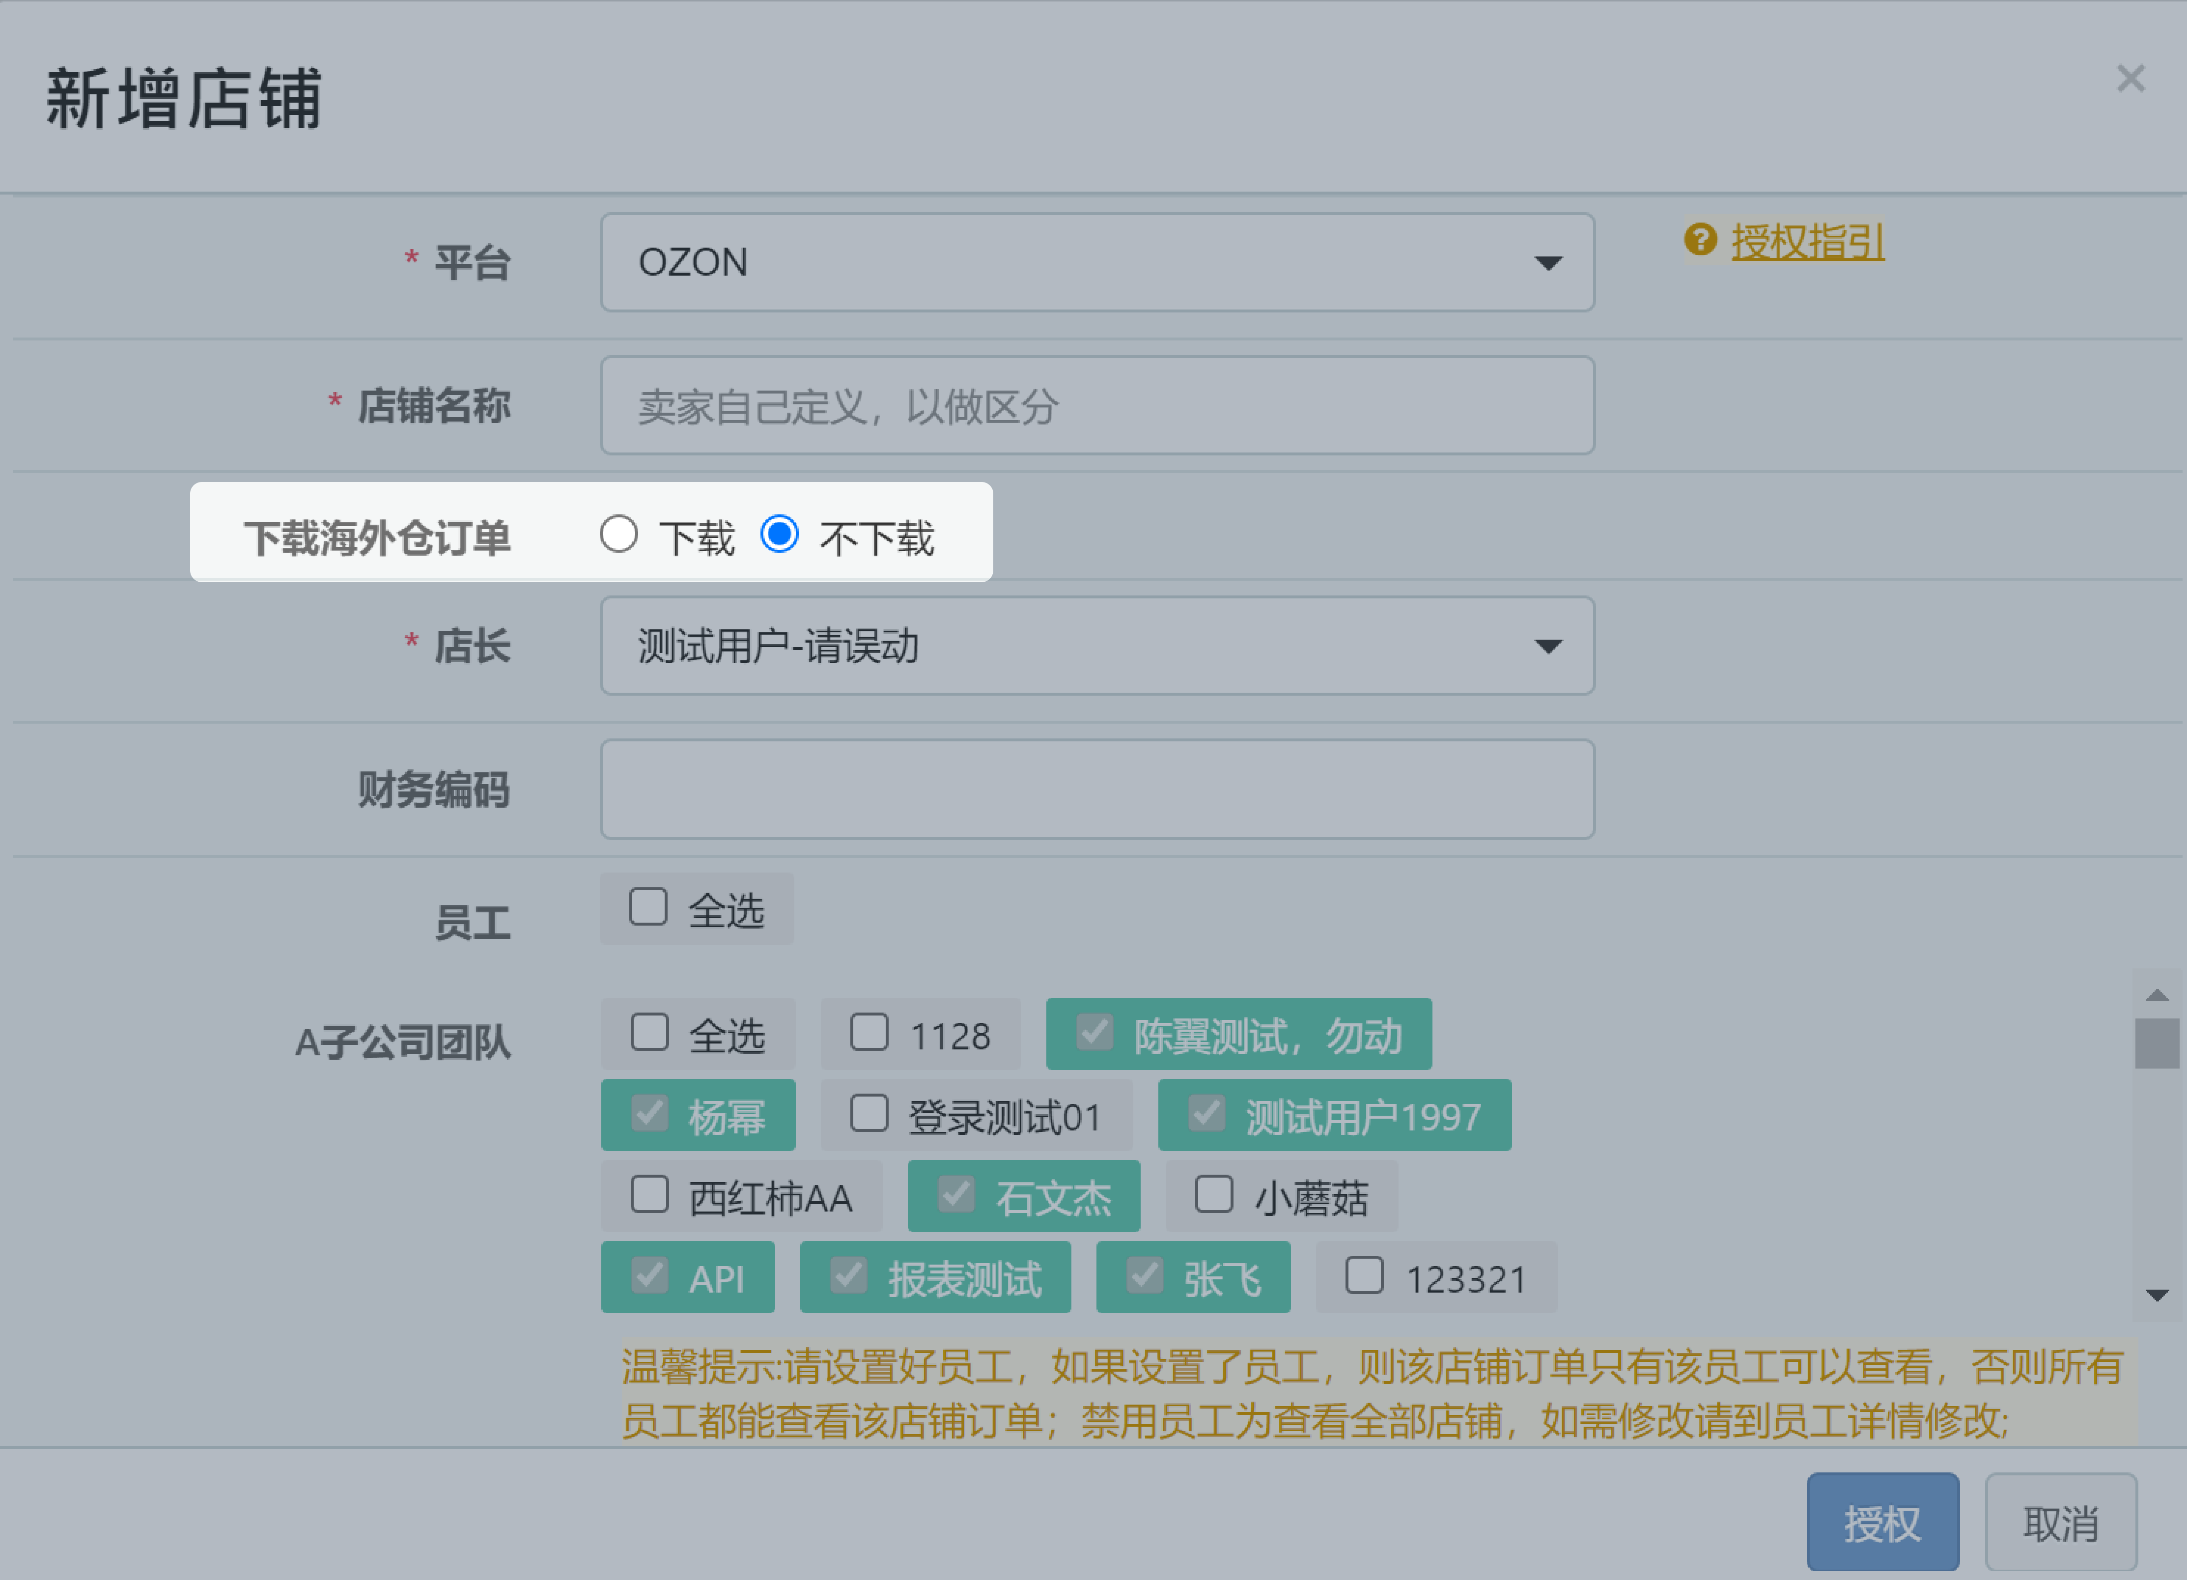Check the 全选 checkbox in the 员工 row
This screenshot has height=1580, width=2187.
coord(648,907)
